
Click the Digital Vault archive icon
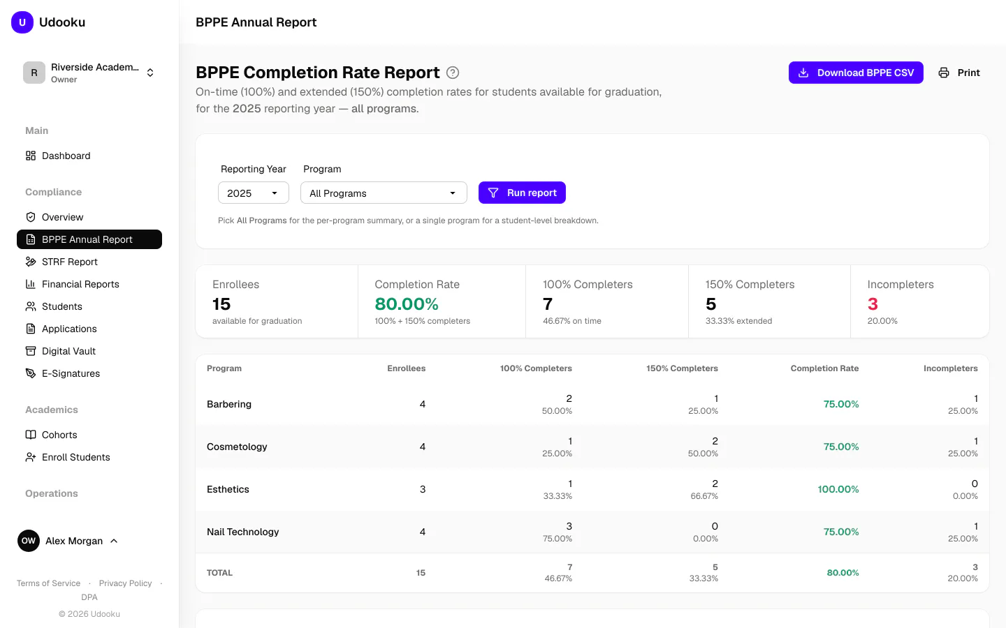coord(31,351)
